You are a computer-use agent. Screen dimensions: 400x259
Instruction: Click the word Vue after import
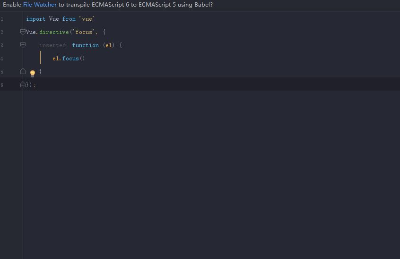pos(54,19)
